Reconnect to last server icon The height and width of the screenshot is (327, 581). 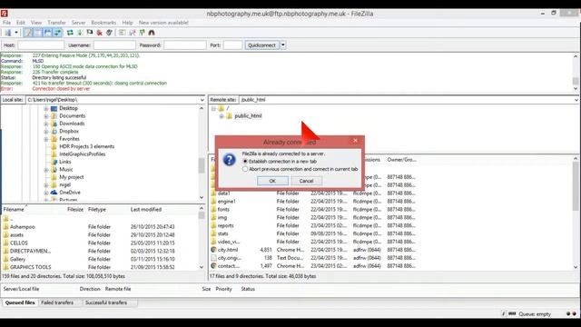[x=109, y=33]
